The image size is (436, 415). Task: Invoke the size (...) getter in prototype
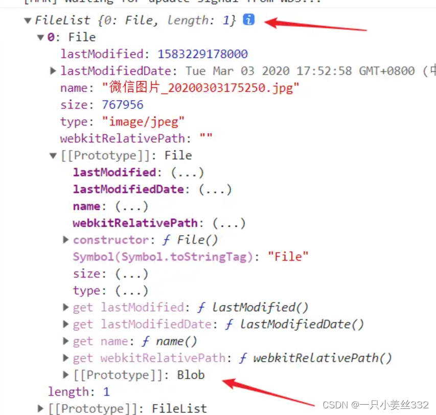(131, 274)
